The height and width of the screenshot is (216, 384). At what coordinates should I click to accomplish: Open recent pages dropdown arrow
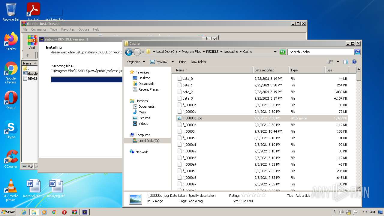[143, 52]
